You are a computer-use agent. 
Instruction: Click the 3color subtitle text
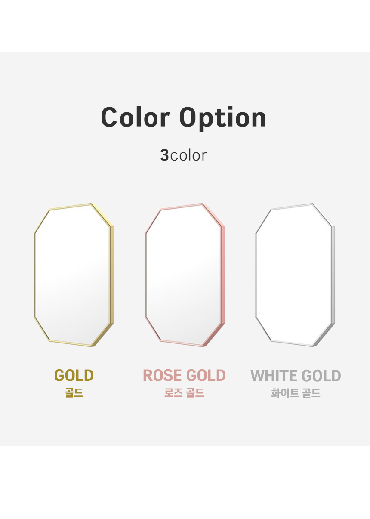click(x=184, y=155)
